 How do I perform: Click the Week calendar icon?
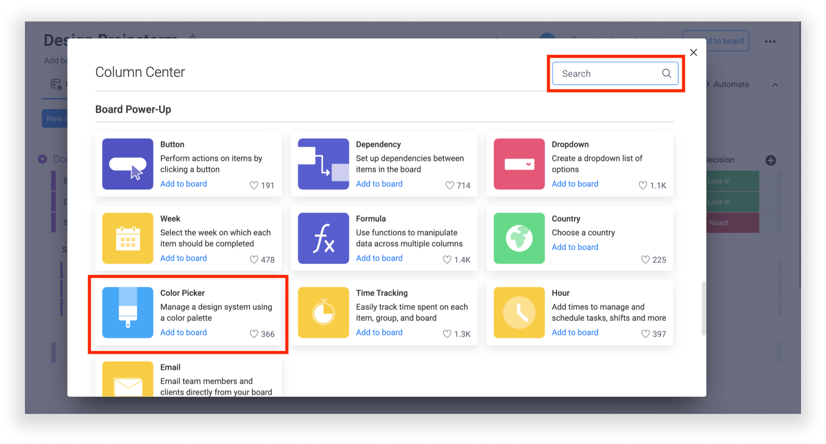pyautogui.click(x=127, y=238)
